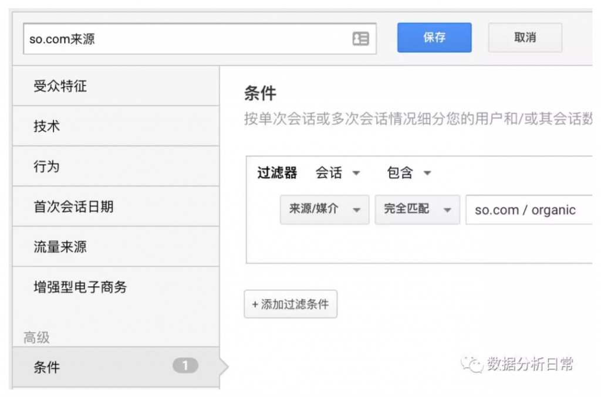Go to 首次会话日期 section
Viewport: 601px width, 397px height.
(73, 206)
